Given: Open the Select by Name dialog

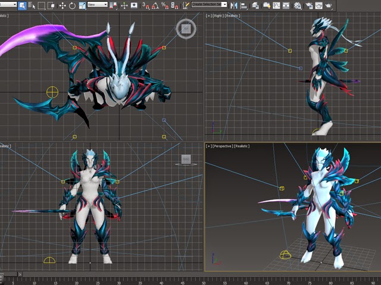Looking at the screenshot, I should click(x=32, y=5).
